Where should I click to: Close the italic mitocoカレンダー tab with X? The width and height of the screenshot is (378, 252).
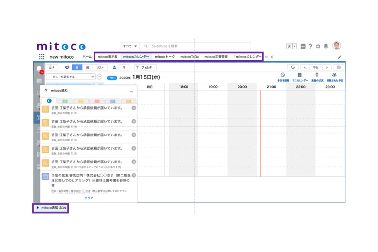click(x=272, y=57)
